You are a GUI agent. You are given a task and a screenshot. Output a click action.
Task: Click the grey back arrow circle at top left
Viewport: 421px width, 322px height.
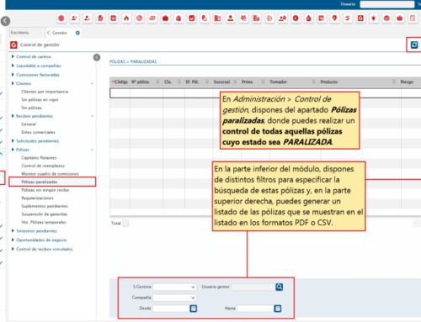tap(5, 21)
